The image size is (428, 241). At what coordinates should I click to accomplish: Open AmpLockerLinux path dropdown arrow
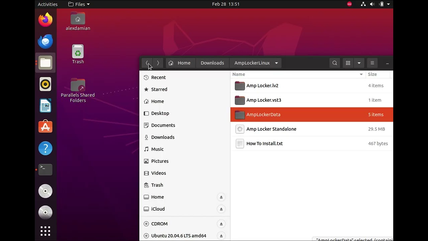coord(276,63)
